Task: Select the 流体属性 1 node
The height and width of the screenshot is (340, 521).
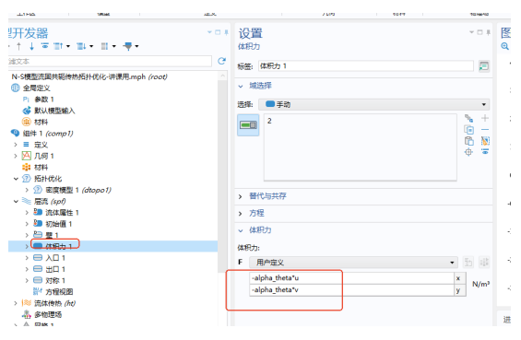Action: 62,213
